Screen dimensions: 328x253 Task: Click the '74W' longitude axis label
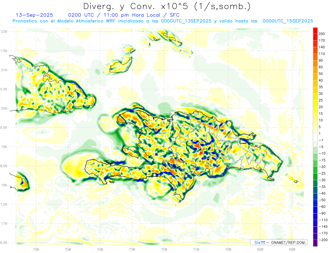[x=100, y=249]
